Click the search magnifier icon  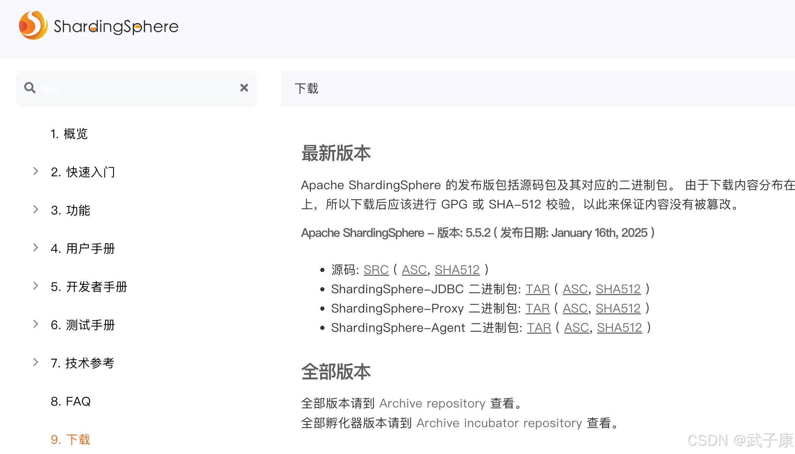30,88
